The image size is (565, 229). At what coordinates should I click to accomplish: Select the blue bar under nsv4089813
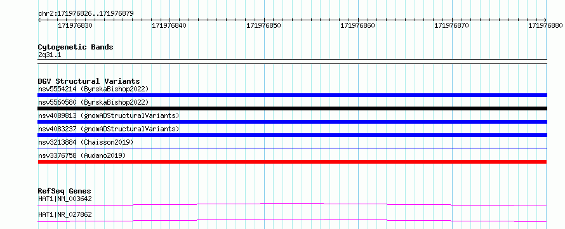[292, 122]
